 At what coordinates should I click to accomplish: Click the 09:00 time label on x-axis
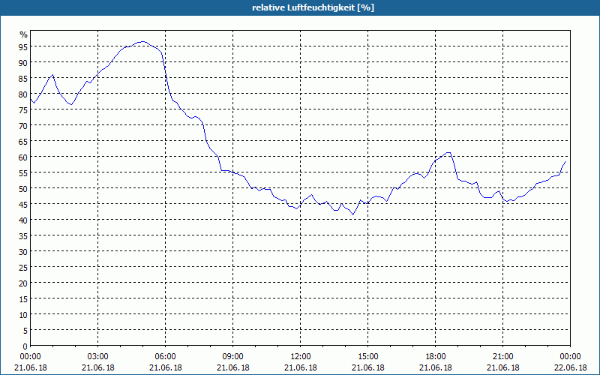[233, 356]
